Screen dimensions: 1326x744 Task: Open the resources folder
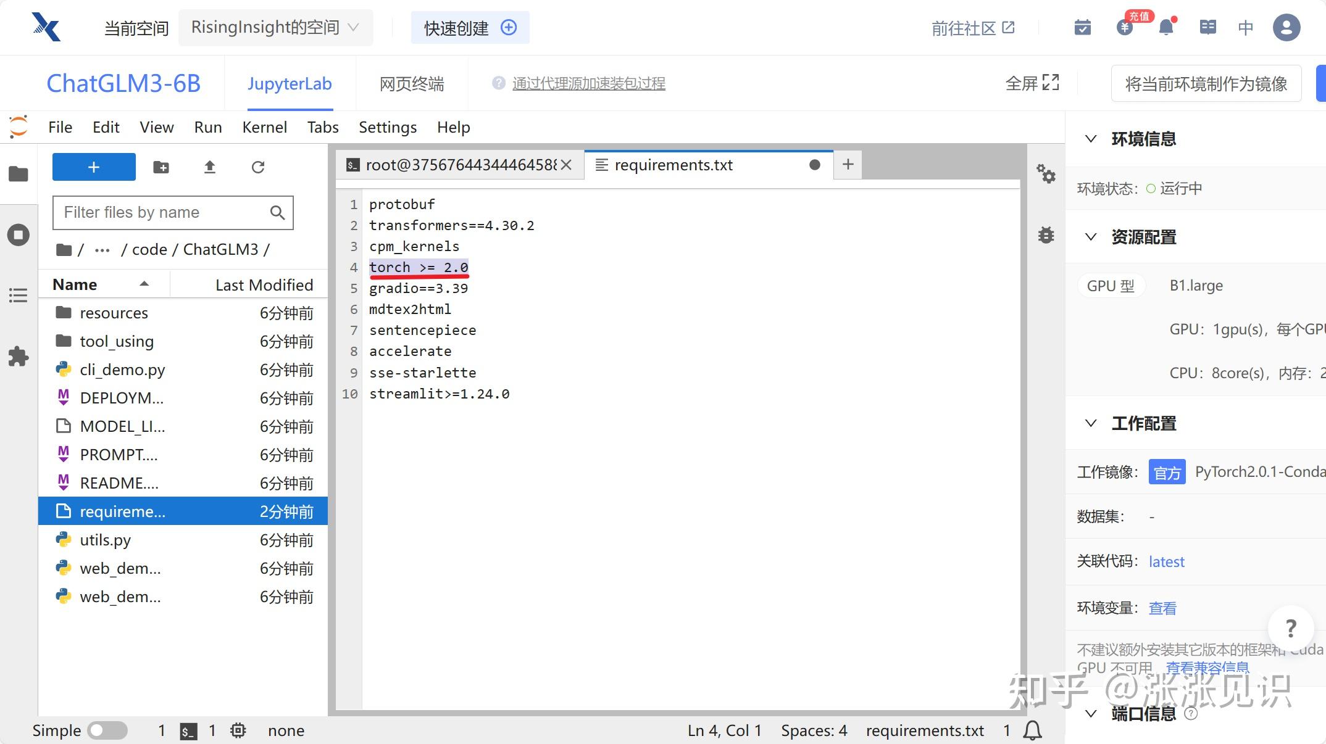tap(183, 313)
